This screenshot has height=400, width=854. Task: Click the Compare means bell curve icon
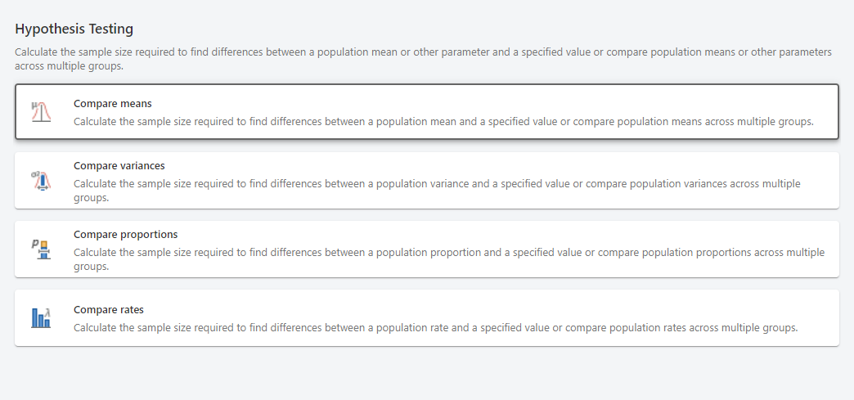(x=41, y=112)
